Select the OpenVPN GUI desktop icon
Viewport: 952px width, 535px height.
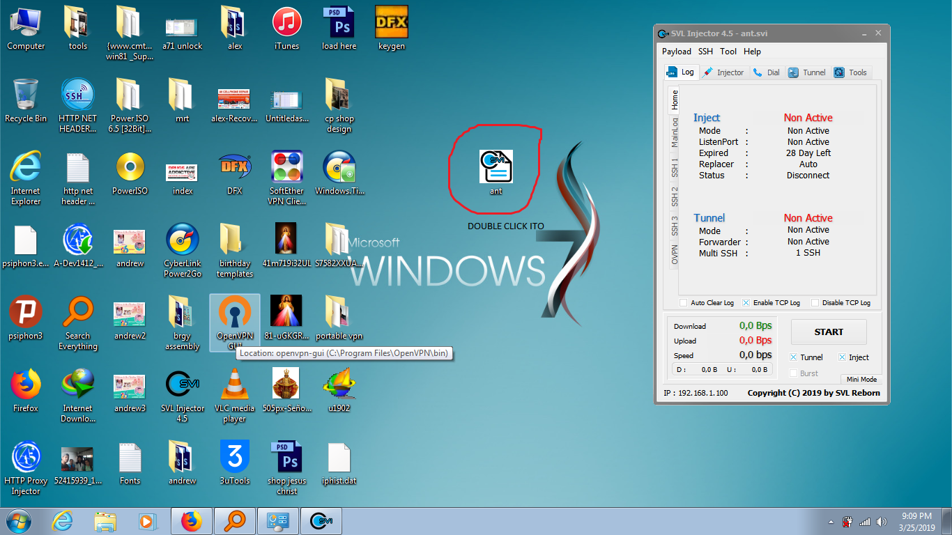coord(235,311)
